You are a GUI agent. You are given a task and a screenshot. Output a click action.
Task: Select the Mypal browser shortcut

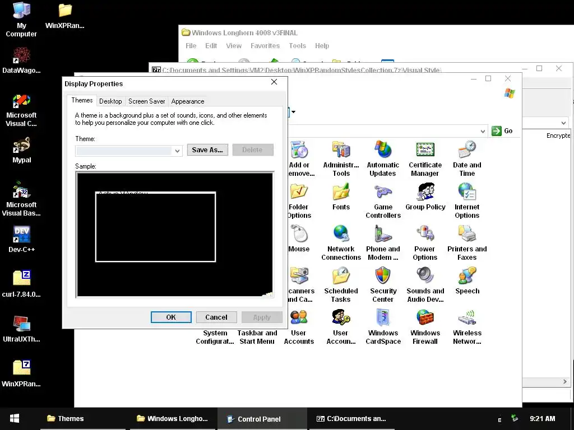click(22, 150)
